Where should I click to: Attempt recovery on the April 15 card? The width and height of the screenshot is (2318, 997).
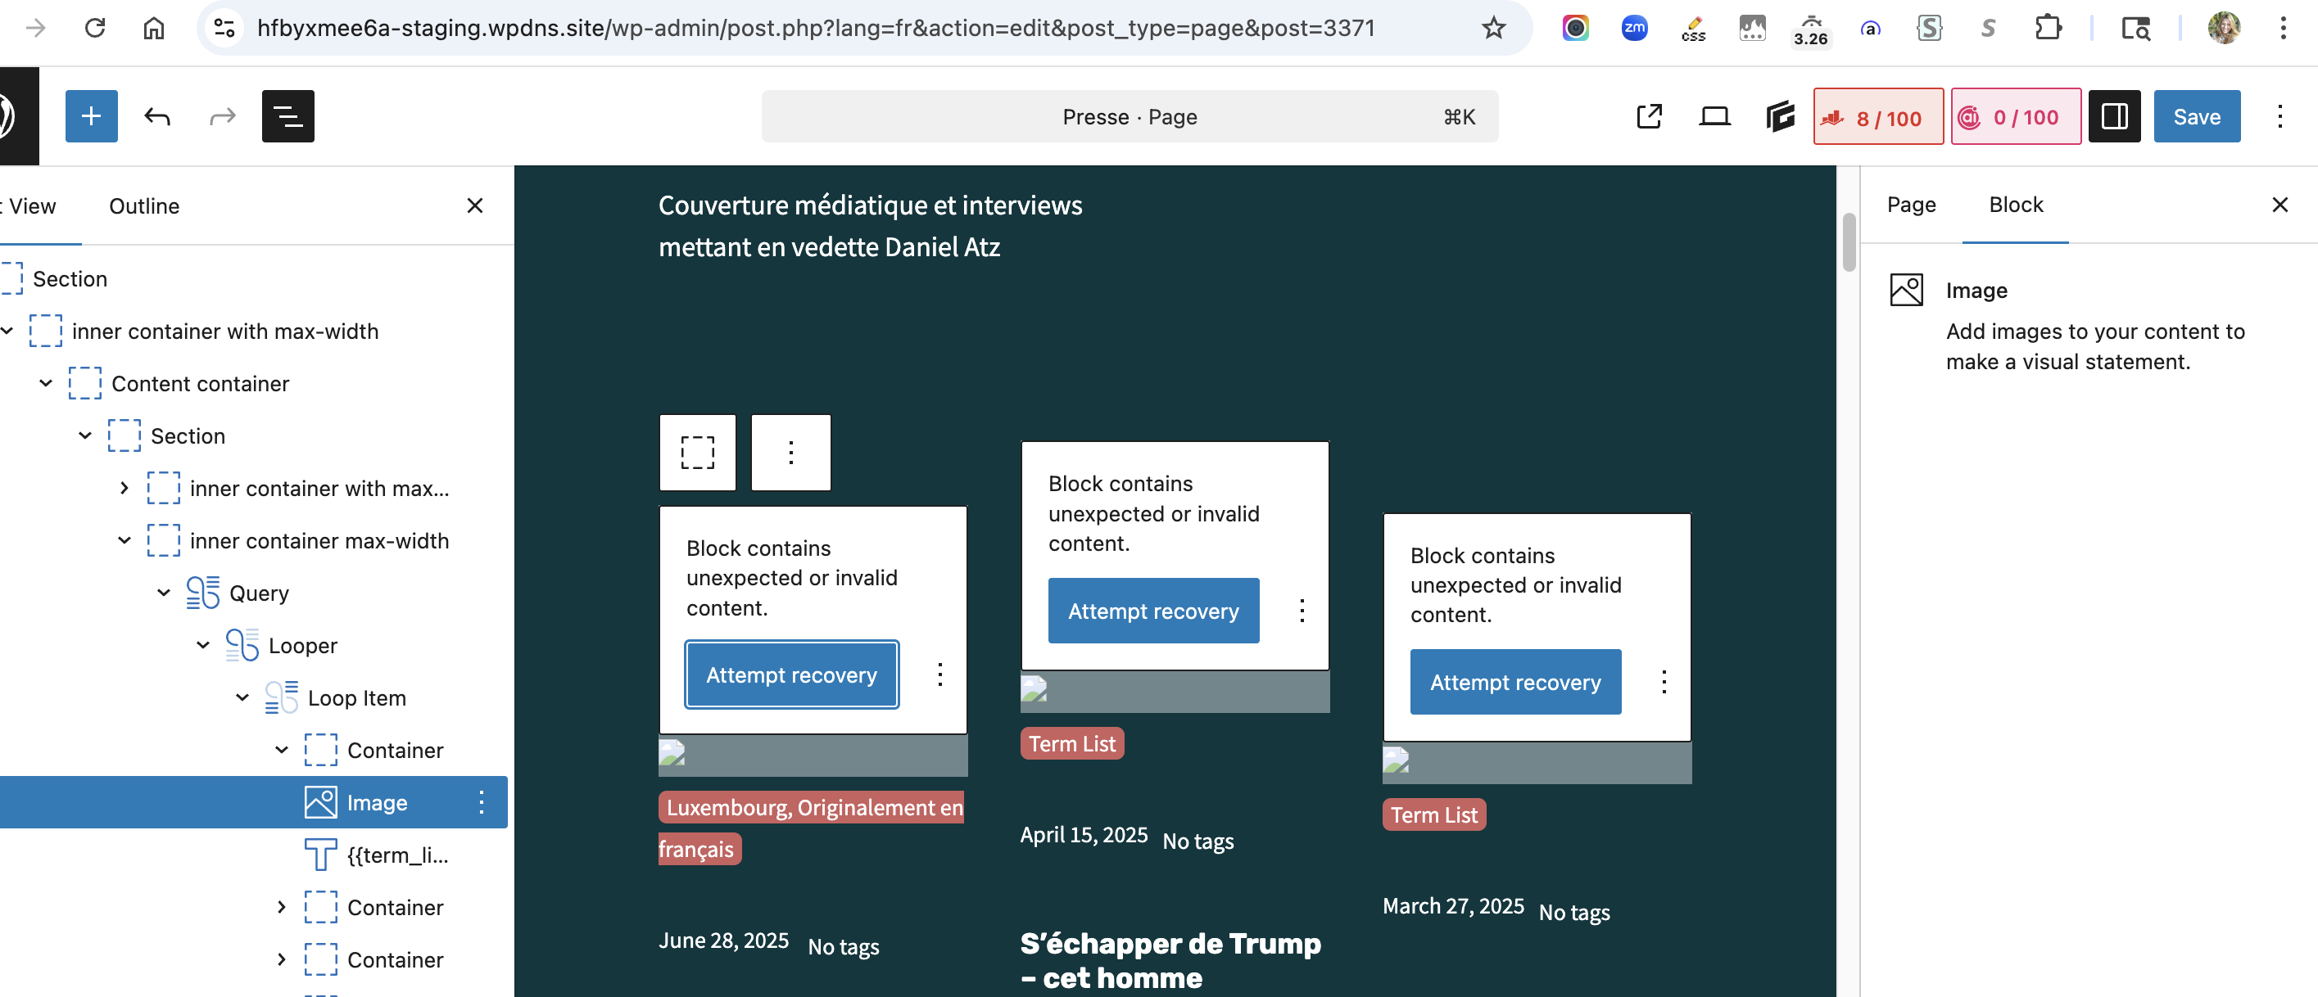pos(1152,611)
